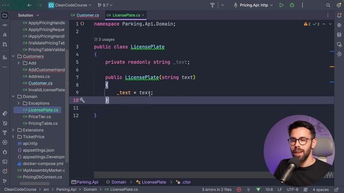Go to the next highlighted problem arrow
Image resolution: width=344 pixels, height=193 pixels.
330,24
